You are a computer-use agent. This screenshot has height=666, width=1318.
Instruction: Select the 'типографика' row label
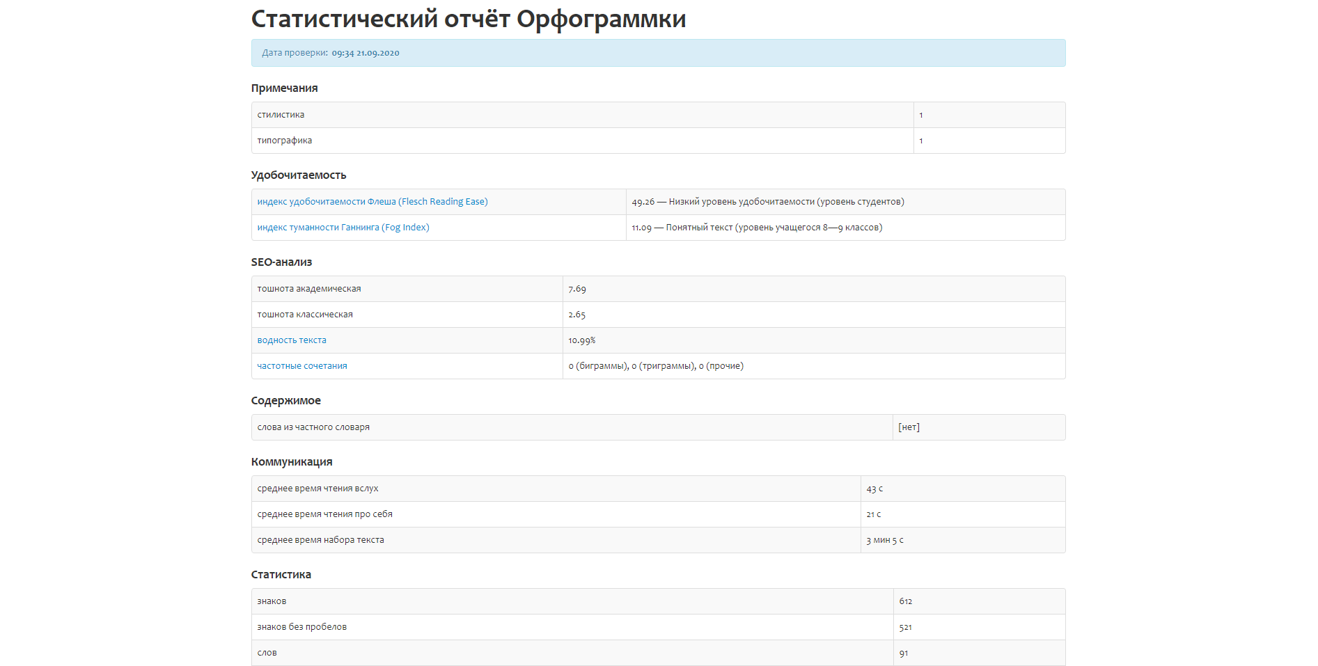coord(285,141)
